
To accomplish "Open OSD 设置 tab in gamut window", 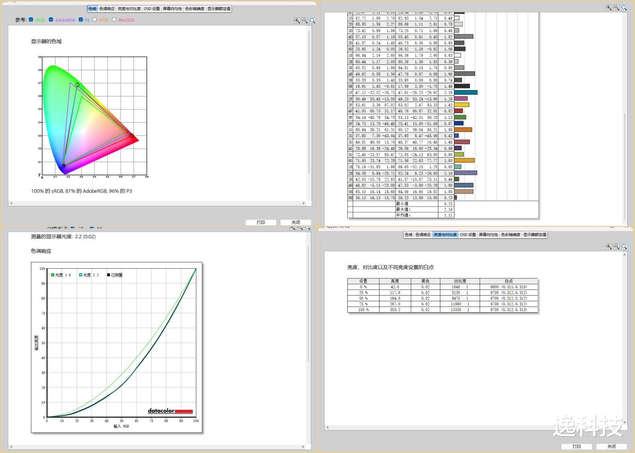I will point(152,9).
